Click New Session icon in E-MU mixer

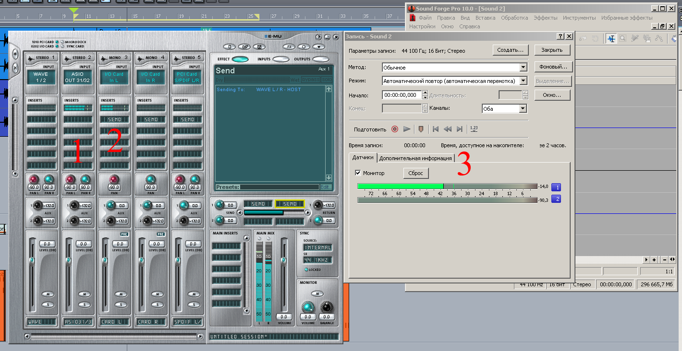click(x=230, y=47)
